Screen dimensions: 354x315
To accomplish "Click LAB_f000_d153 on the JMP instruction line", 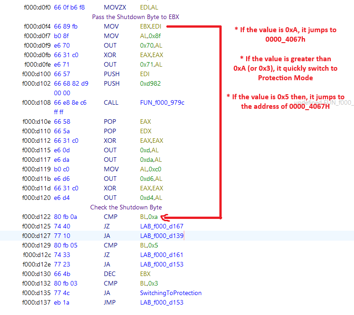I will click(x=162, y=302).
